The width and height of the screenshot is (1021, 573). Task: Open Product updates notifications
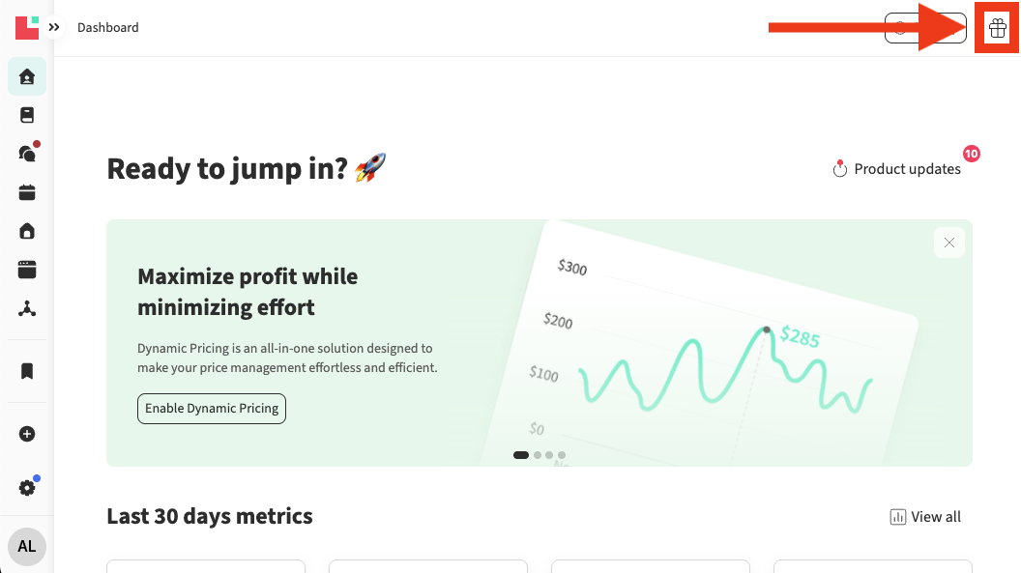[897, 169]
